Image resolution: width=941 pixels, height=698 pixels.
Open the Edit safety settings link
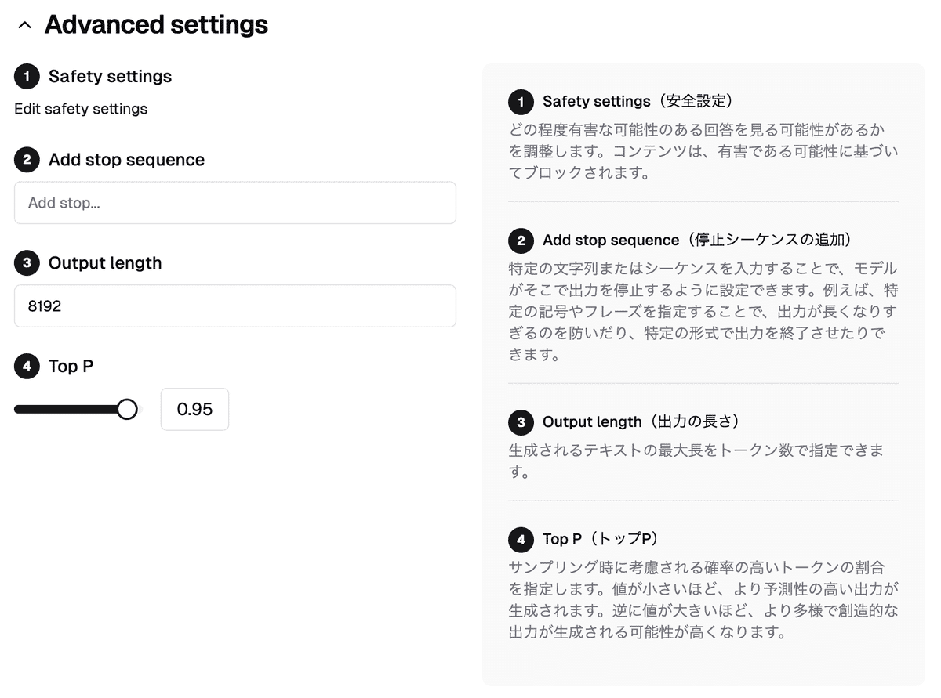(x=81, y=109)
